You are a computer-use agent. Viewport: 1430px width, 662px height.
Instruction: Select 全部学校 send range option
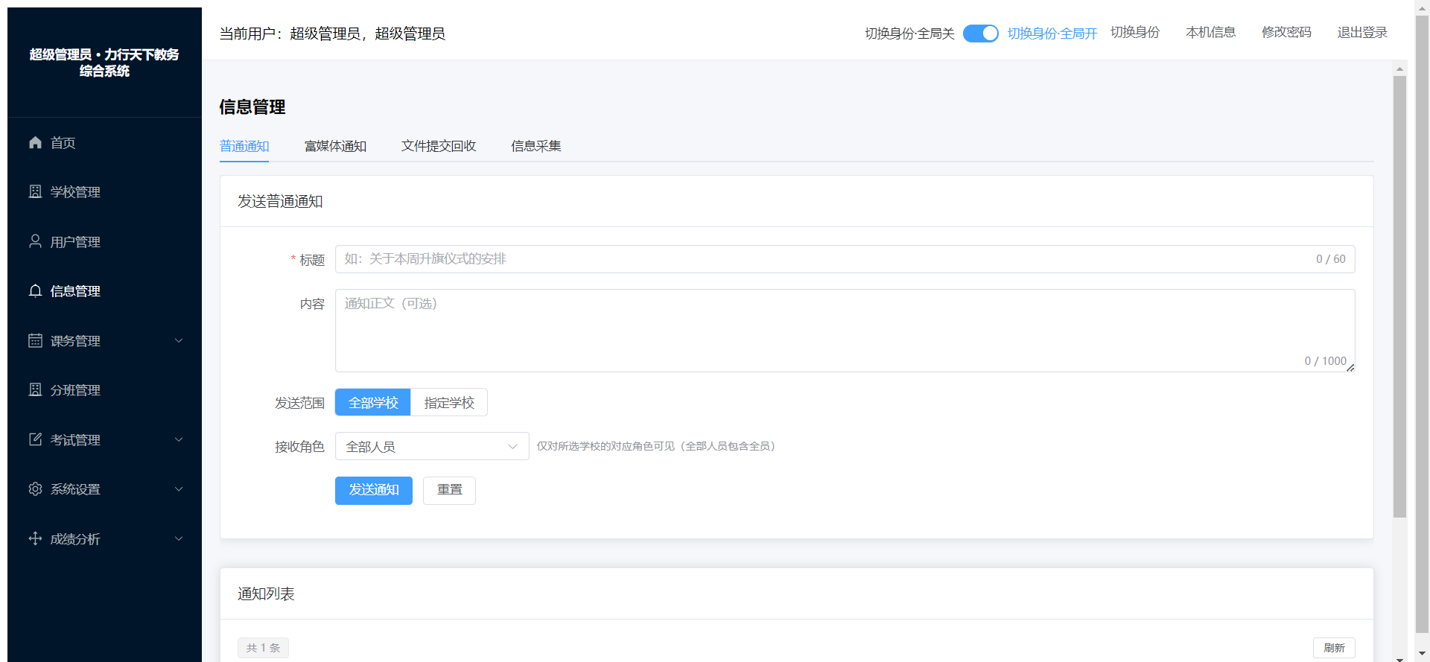[x=373, y=402]
